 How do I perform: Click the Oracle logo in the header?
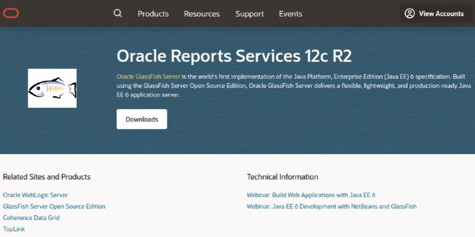click(x=11, y=14)
